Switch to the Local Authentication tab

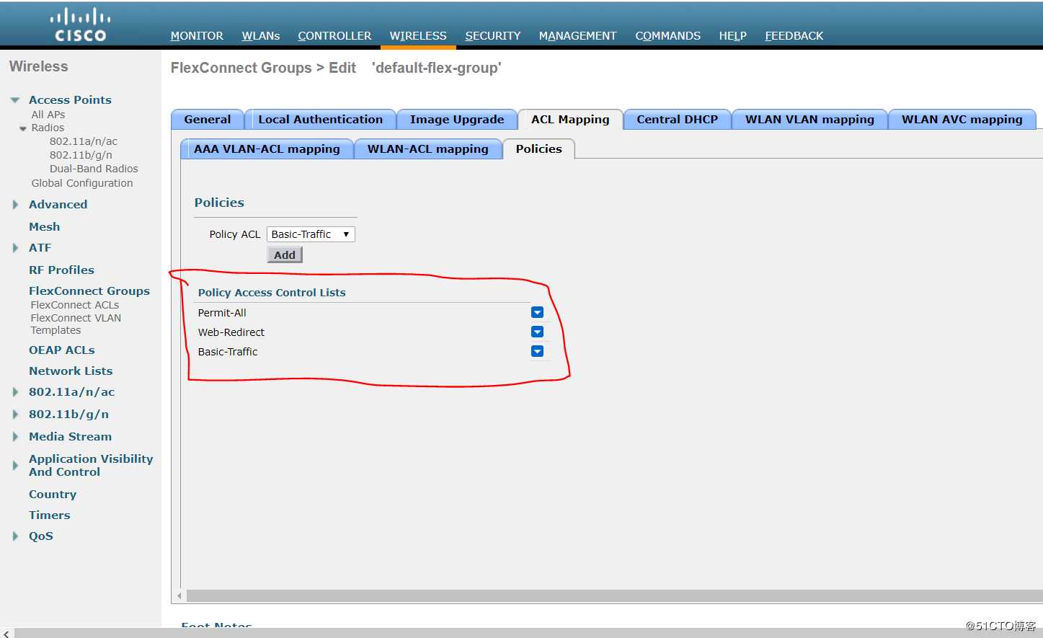[x=321, y=120]
